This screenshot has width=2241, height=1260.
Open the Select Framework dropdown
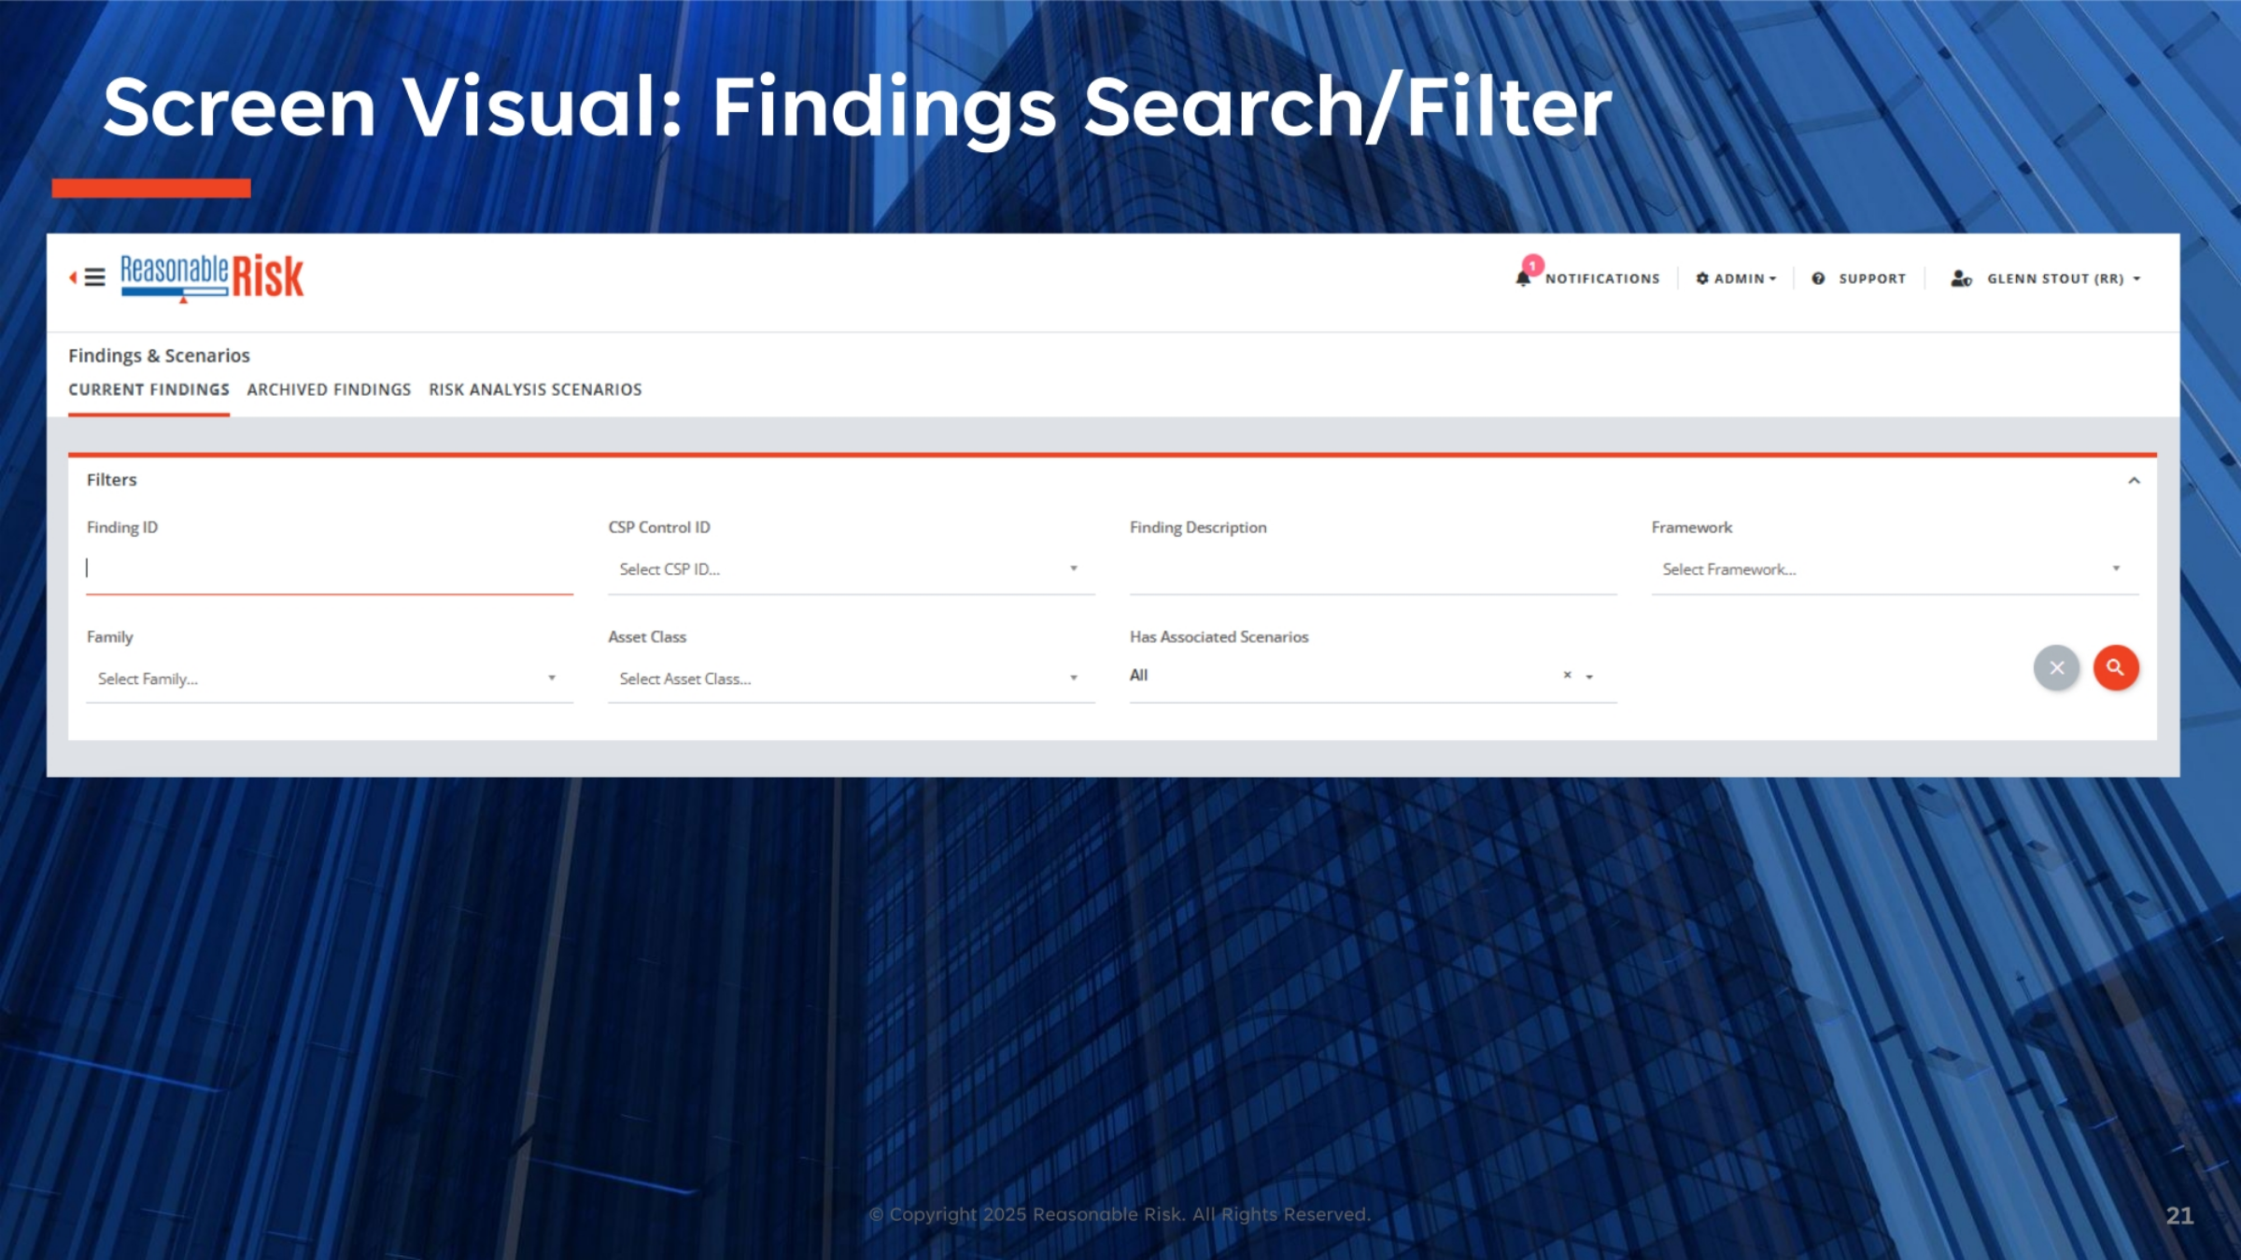point(1895,568)
